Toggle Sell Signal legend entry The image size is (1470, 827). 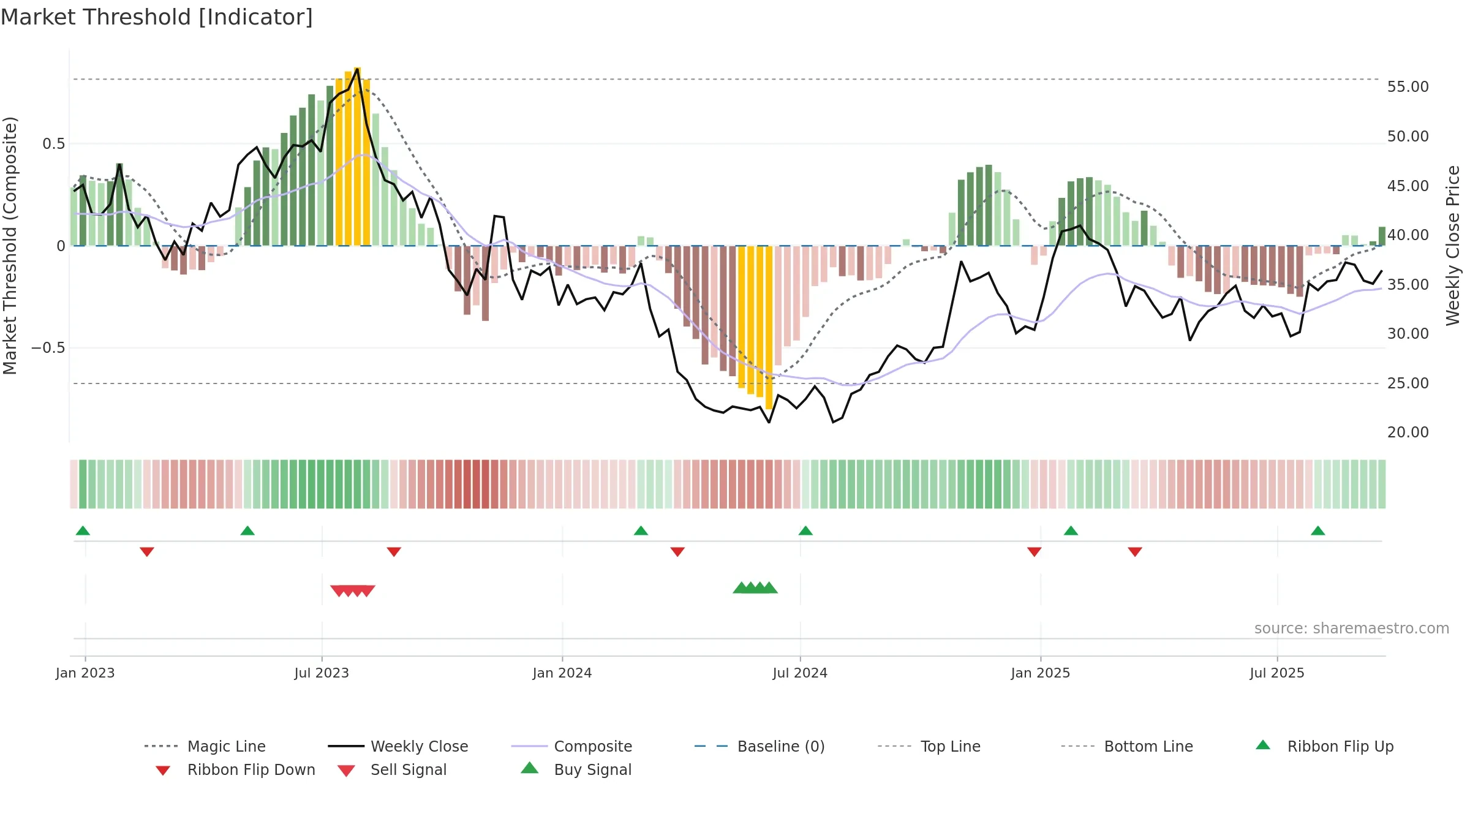[x=392, y=769]
